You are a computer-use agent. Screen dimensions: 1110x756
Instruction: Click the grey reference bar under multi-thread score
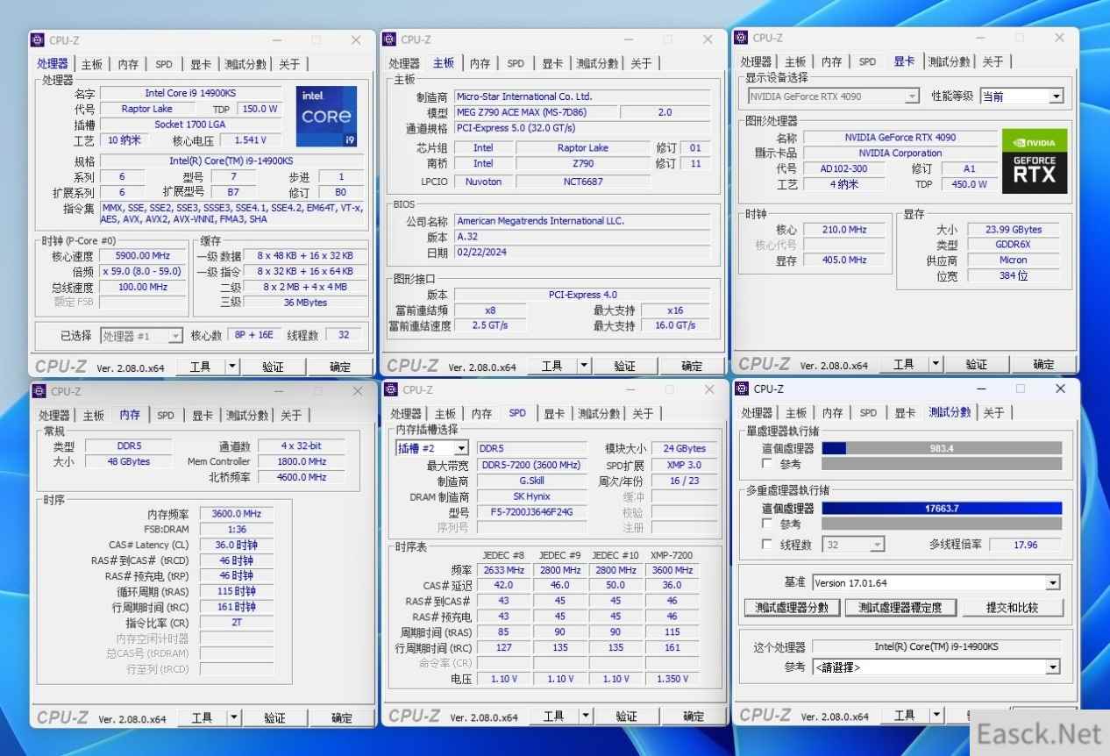[942, 524]
